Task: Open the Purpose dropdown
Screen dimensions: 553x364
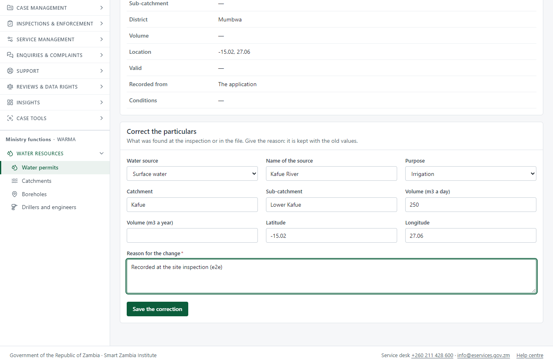Action: (471, 174)
